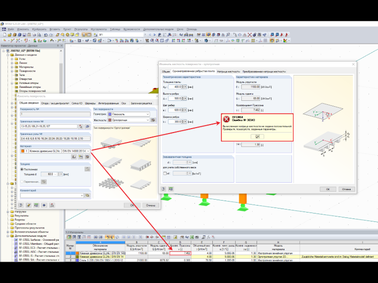This screenshot has height=283, width=378.
Task: Open the Результаты menu
Action: 81,29
